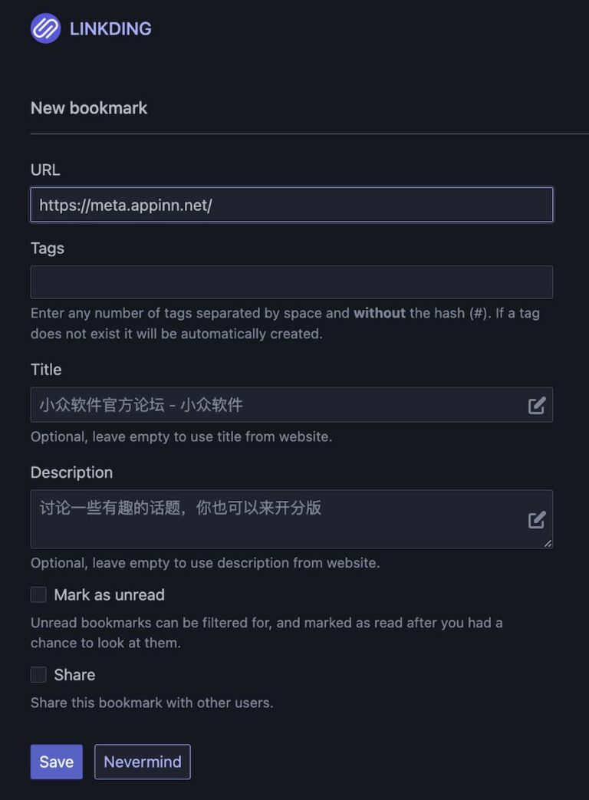
Task: Click the Linkding logo icon
Action: click(45, 28)
